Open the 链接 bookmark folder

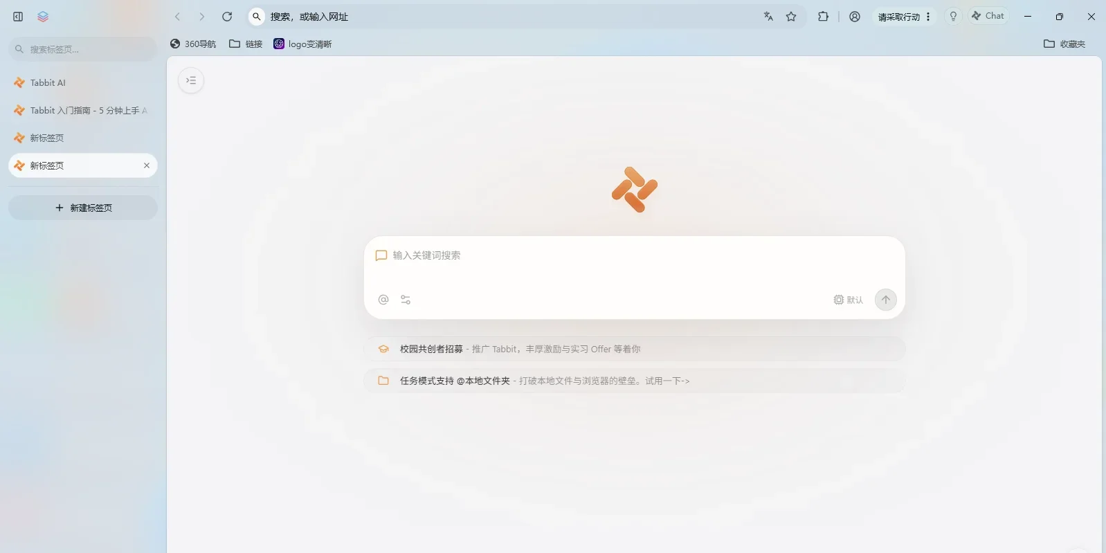pos(246,44)
